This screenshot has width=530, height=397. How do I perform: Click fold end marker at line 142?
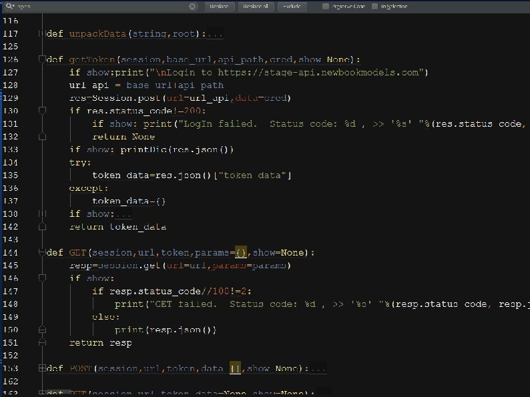click(42, 226)
